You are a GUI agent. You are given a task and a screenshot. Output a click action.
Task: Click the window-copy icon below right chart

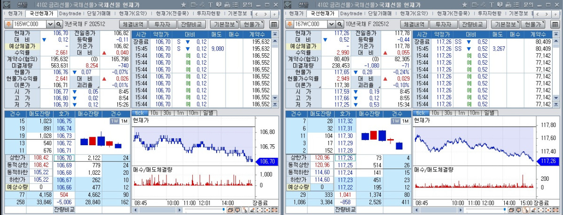(x=511, y=210)
